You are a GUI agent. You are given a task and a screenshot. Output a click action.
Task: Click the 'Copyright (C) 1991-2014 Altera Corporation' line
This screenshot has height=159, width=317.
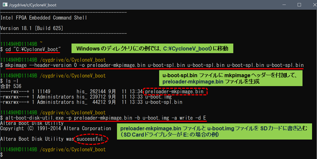coord(56,128)
